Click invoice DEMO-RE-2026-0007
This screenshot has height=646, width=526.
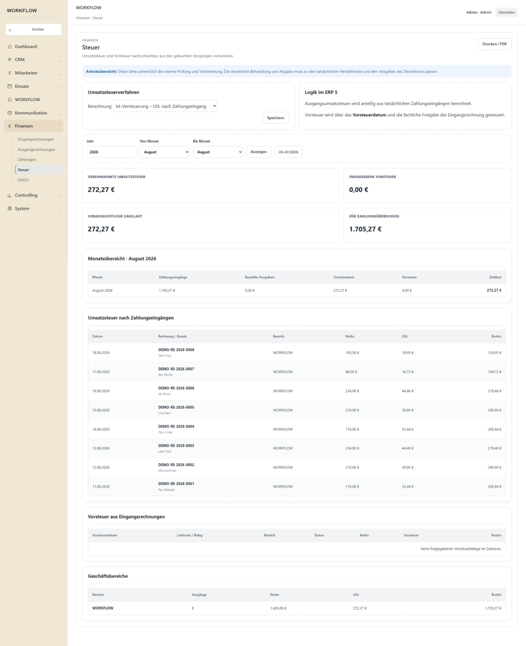coord(176,369)
